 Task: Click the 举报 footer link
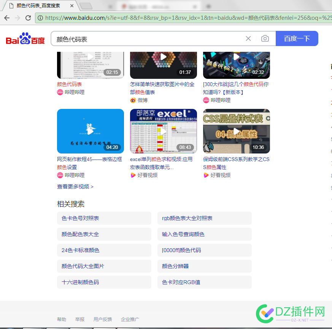(80, 319)
